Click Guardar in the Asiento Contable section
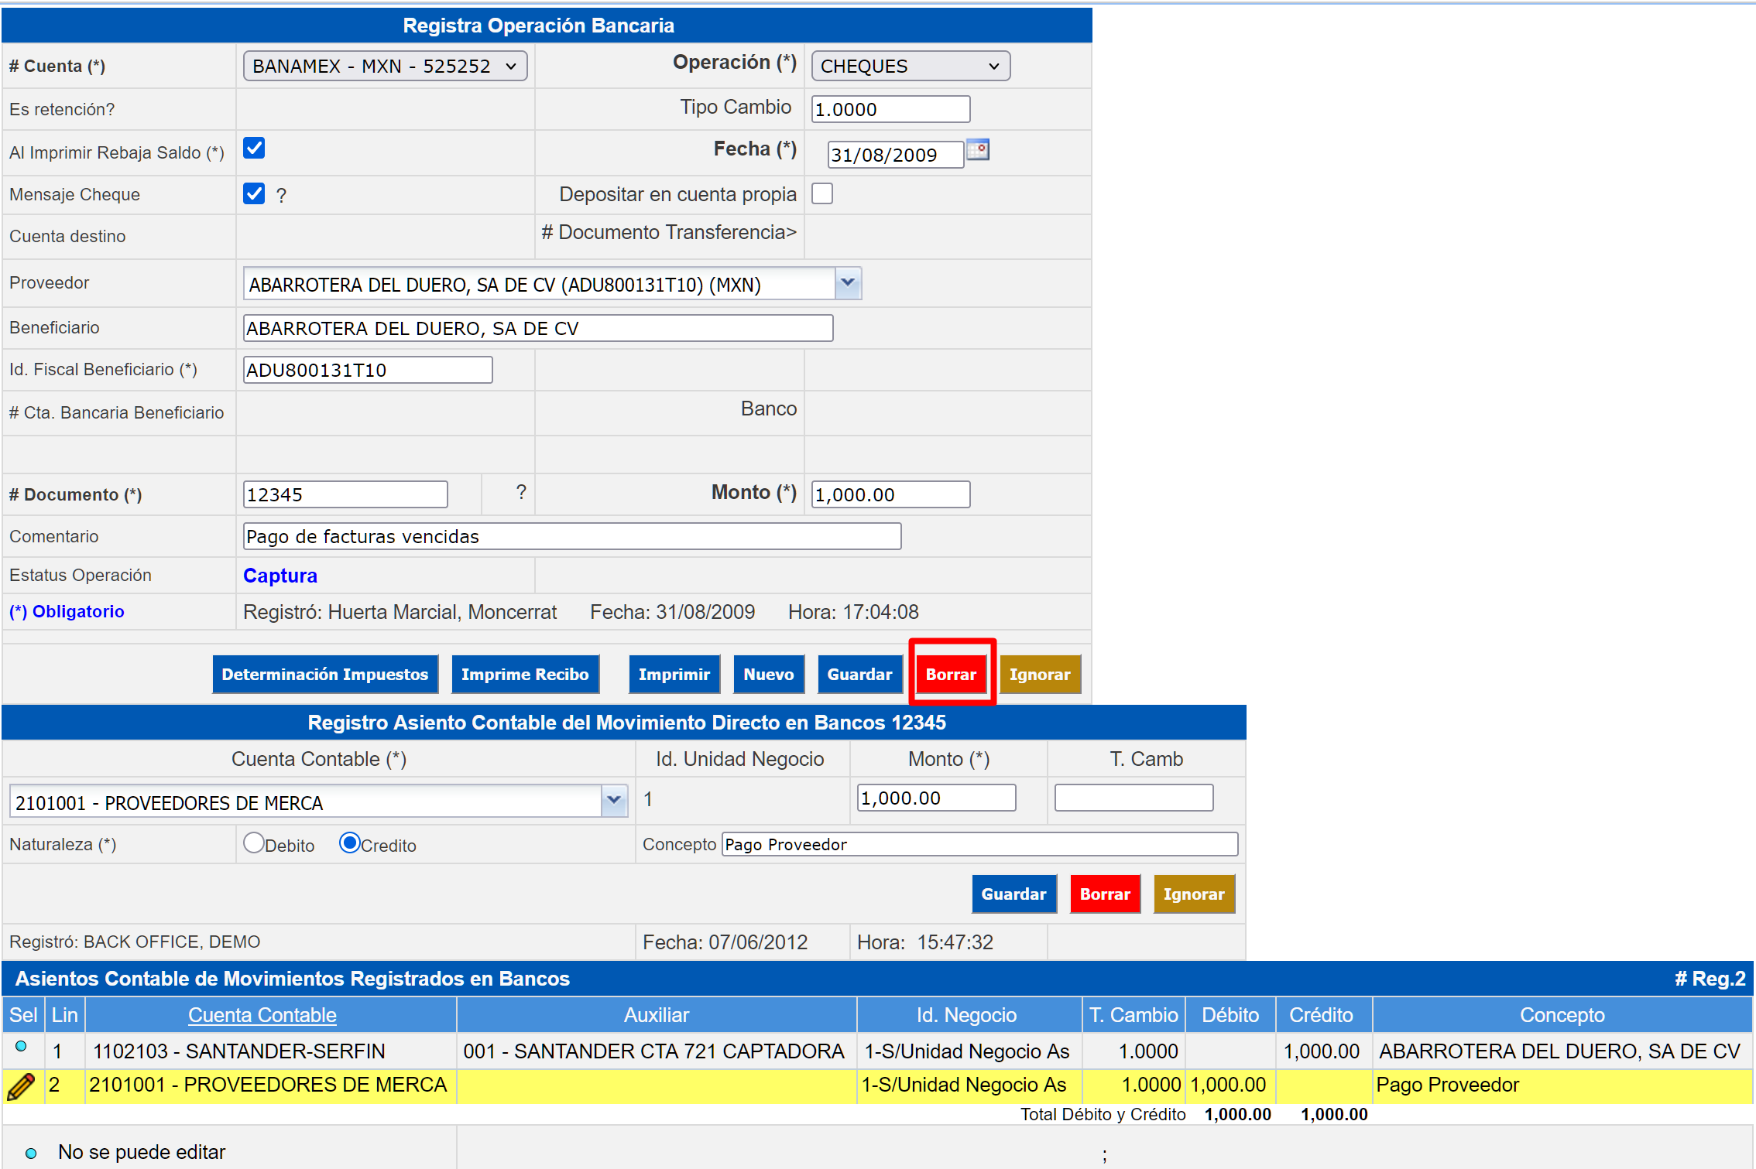Screen dimensions: 1756x1169 1013,894
